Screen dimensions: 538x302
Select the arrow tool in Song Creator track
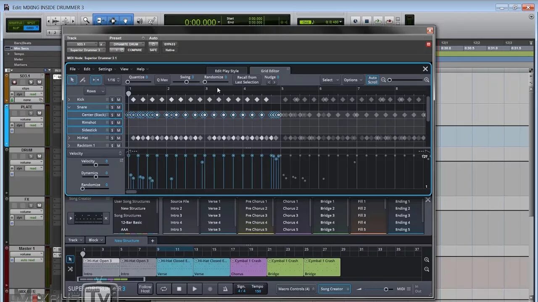(x=70, y=259)
